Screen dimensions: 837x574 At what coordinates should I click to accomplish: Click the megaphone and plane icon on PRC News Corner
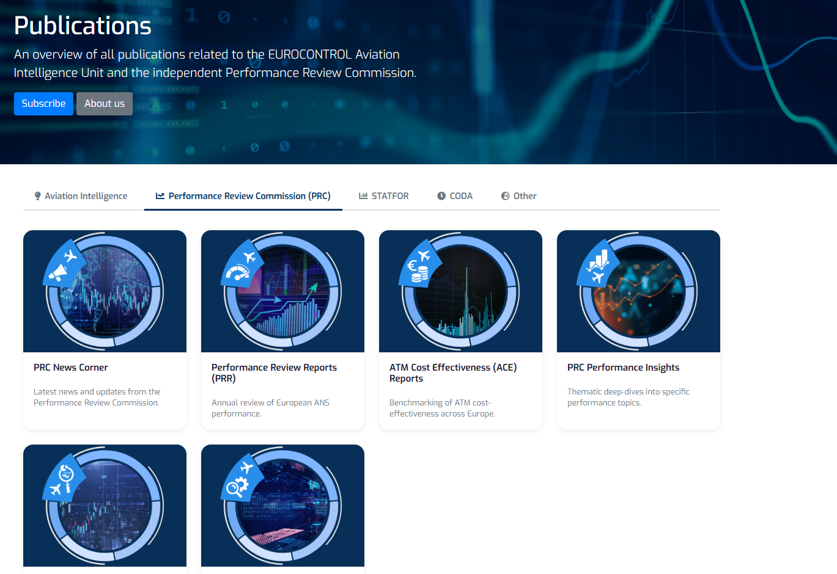pyautogui.click(x=64, y=264)
